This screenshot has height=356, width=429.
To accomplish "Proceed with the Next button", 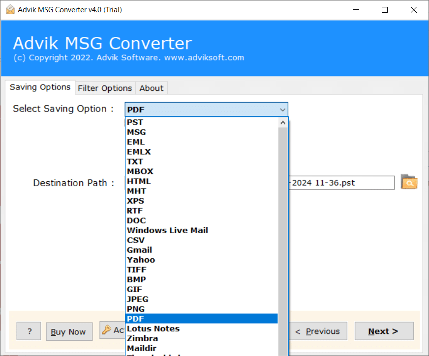I will [384, 331].
